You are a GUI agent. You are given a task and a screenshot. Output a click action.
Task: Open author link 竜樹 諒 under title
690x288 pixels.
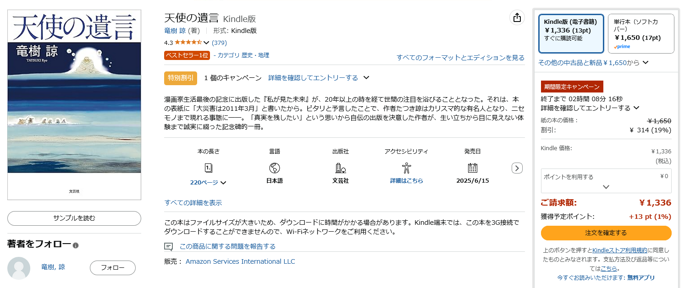click(x=175, y=31)
